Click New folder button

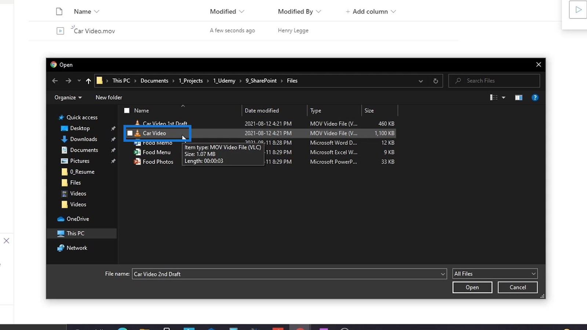pyautogui.click(x=109, y=98)
